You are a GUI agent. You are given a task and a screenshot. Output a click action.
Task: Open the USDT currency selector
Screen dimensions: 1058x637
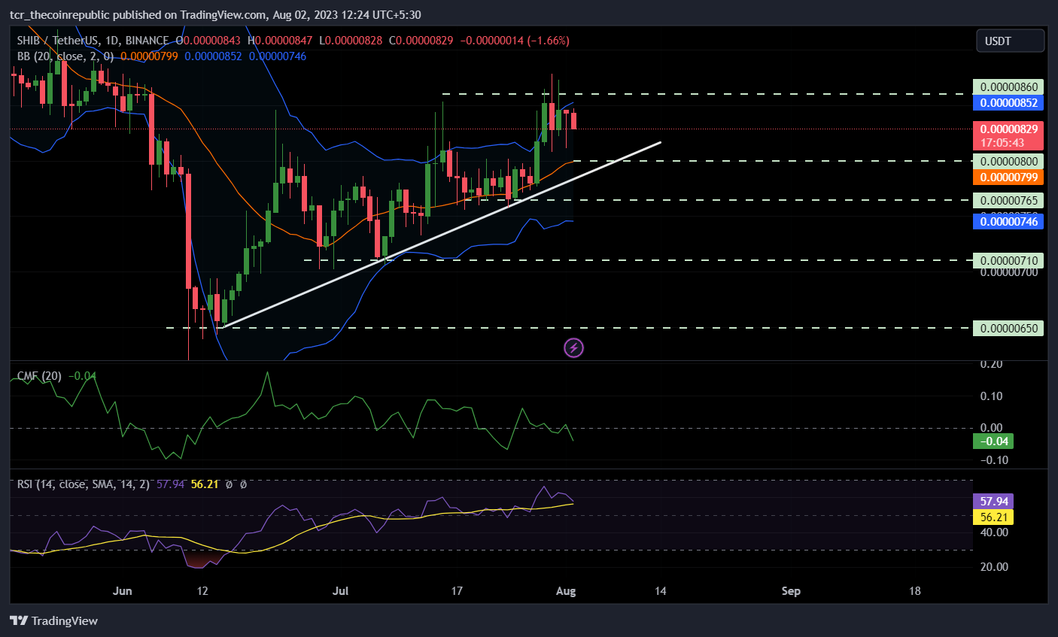1010,41
